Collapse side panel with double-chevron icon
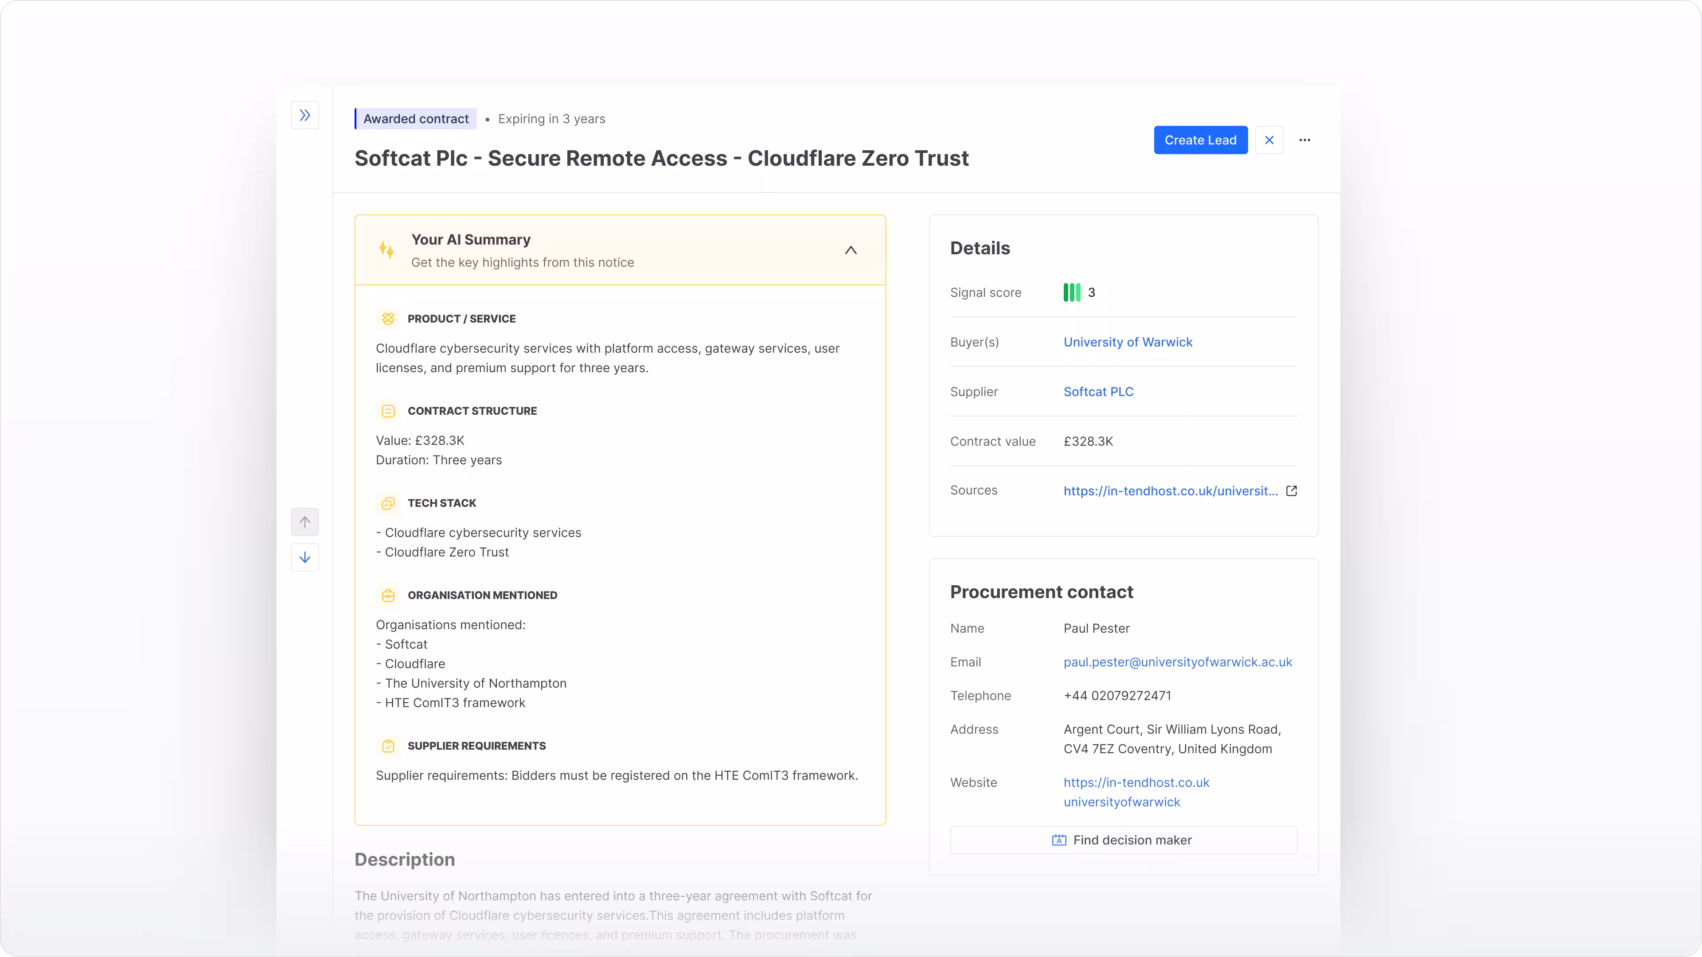Viewport: 1702px width, 957px height. (x=304, y=116)
